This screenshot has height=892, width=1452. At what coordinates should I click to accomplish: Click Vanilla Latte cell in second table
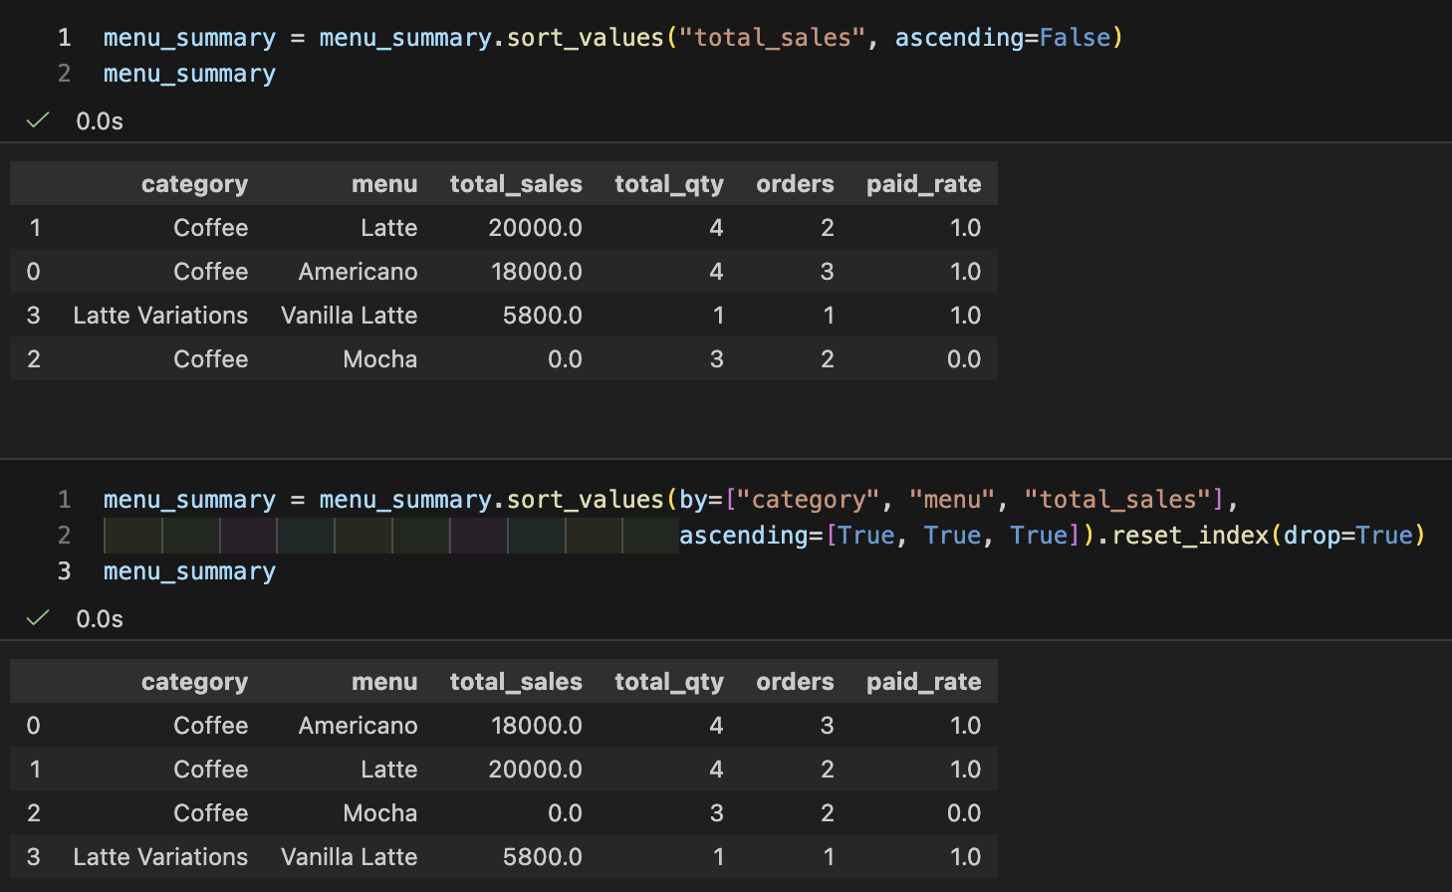pos(349,857)
